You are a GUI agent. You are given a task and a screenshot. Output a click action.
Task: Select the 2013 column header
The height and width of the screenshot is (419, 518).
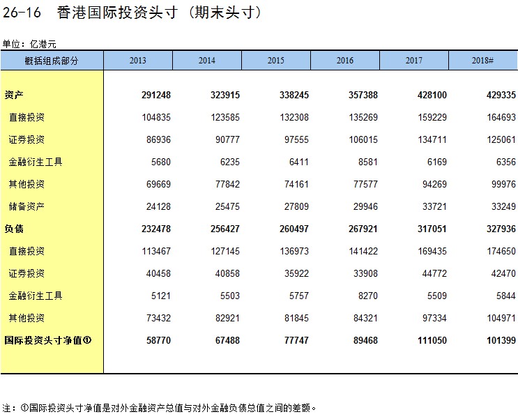(x=138, y=61)
